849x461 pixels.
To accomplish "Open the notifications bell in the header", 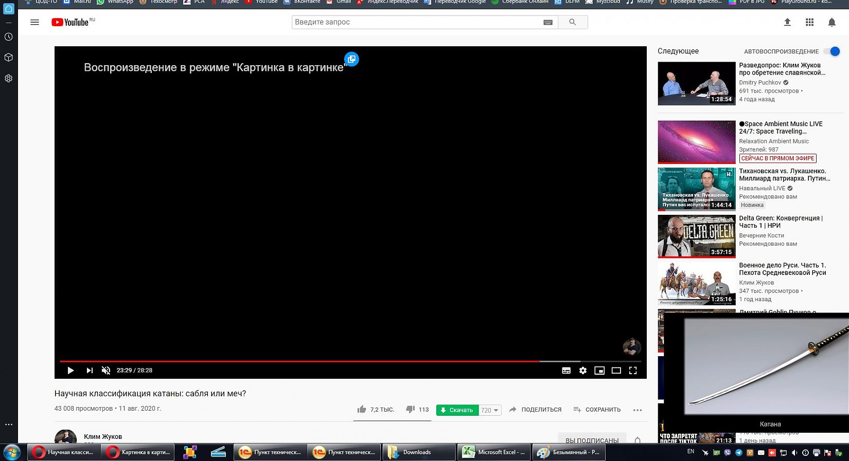I will coord(832,22).
